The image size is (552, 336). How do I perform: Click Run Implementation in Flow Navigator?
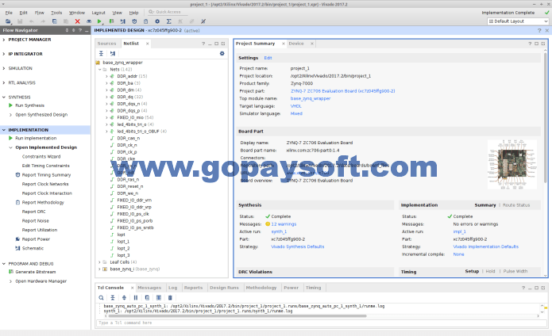[x=36, y=139]
